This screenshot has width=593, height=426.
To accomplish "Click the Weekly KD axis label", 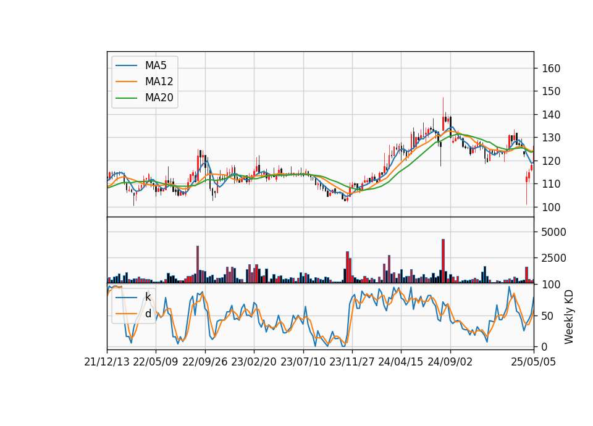I will 568,317.
